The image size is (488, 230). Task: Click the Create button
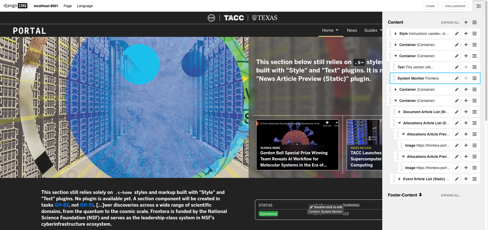430,6
